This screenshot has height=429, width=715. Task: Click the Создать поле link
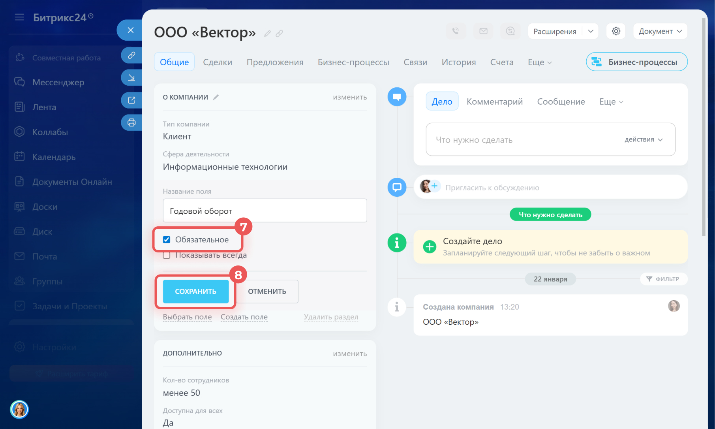point(244,317)
